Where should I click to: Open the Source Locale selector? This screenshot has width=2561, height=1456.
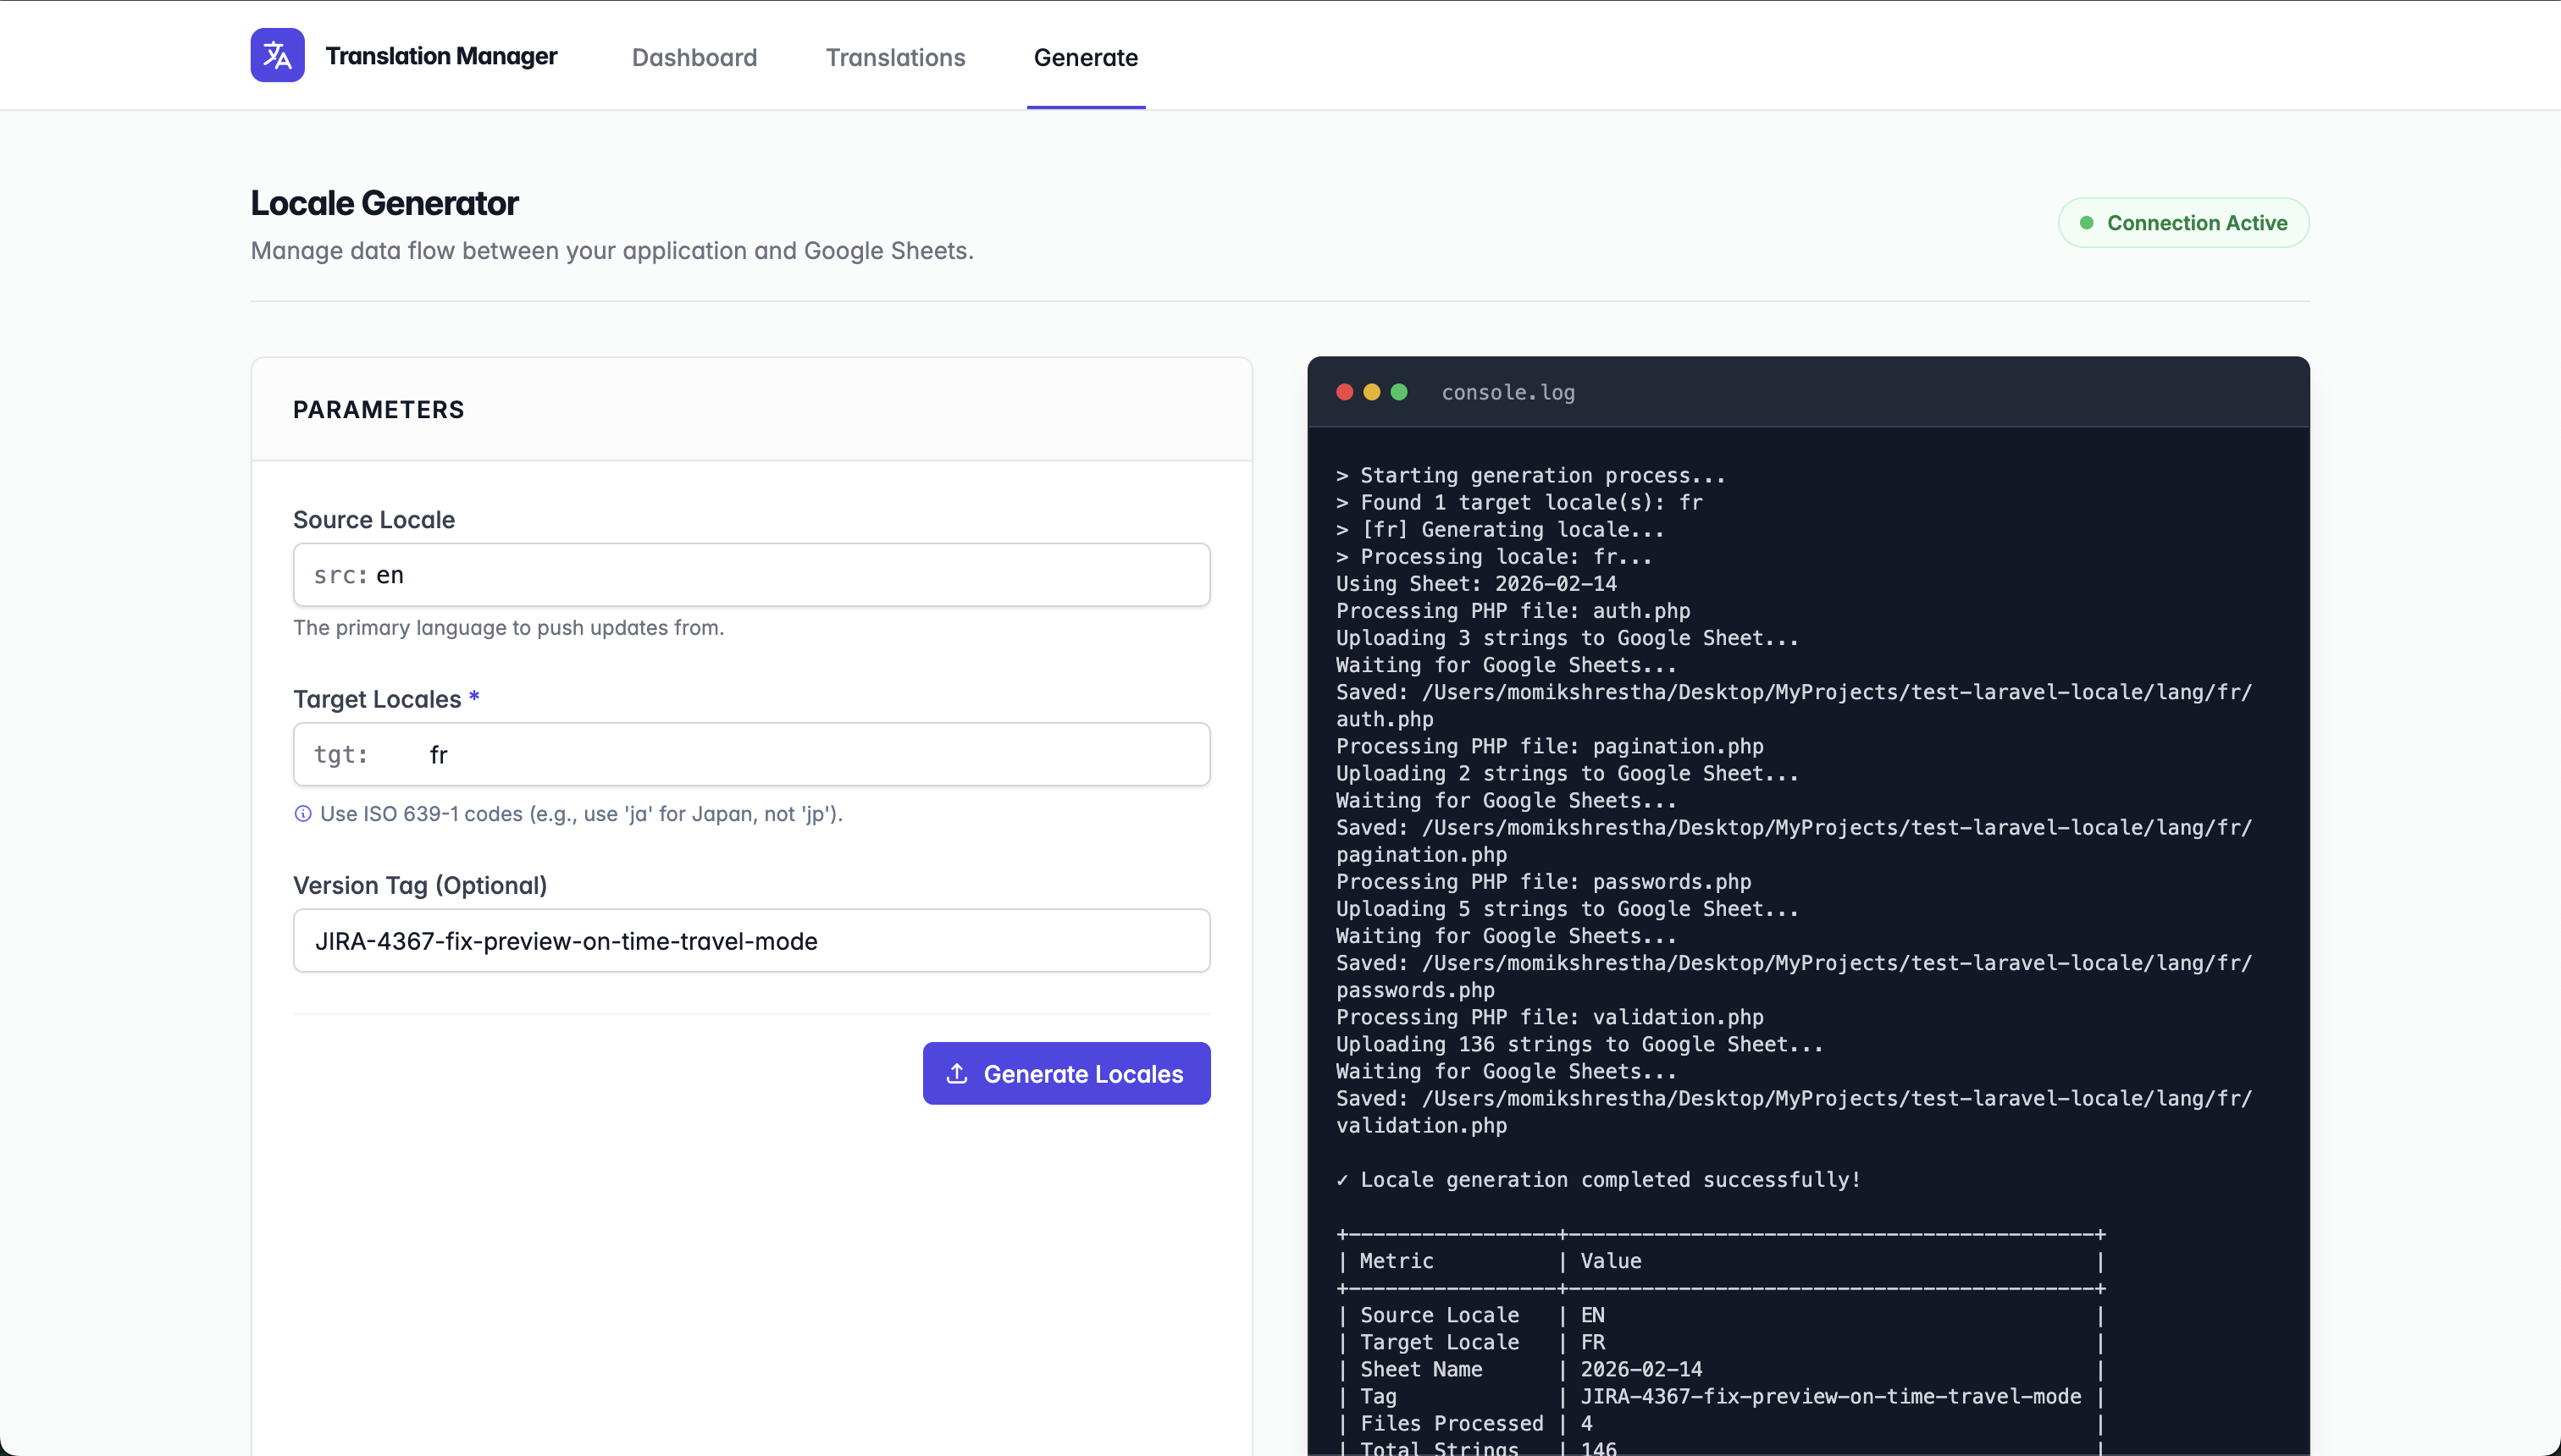[x=751, y=574]
